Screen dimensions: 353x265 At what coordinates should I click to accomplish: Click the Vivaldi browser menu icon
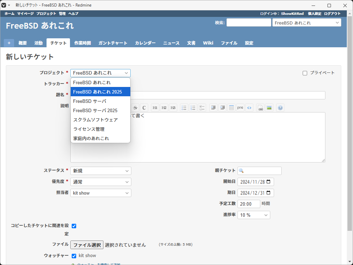(x=4, y=5)
